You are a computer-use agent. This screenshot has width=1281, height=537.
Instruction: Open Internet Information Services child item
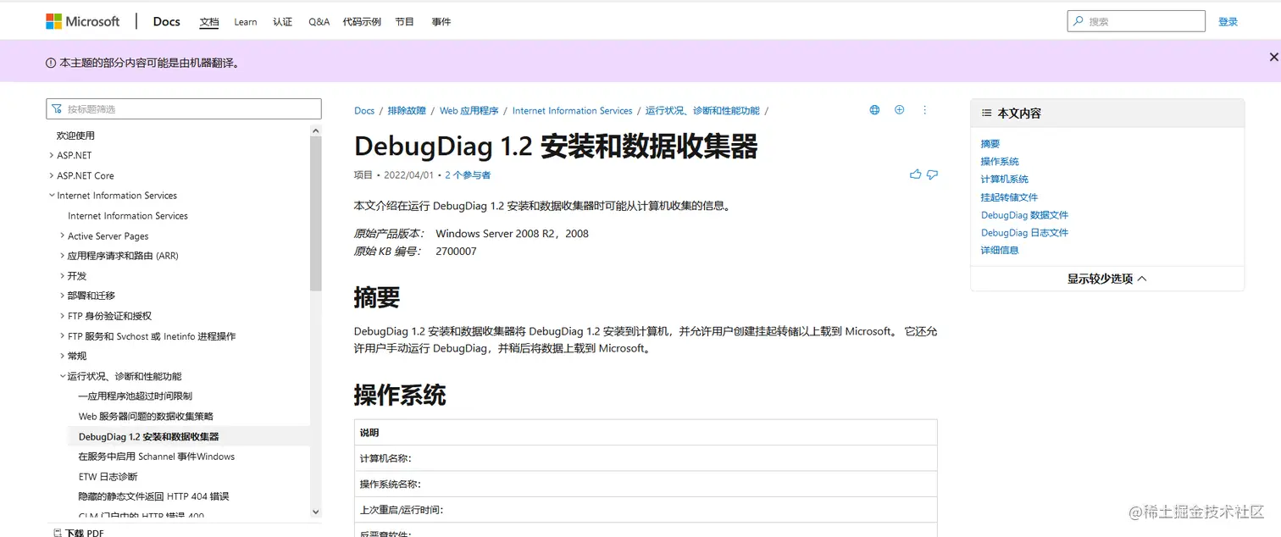(128, 216)
